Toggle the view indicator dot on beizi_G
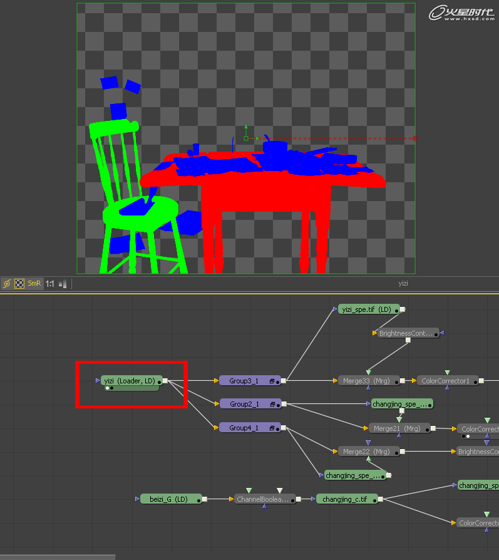Viewport: 499px width, 560px height. 199,500
